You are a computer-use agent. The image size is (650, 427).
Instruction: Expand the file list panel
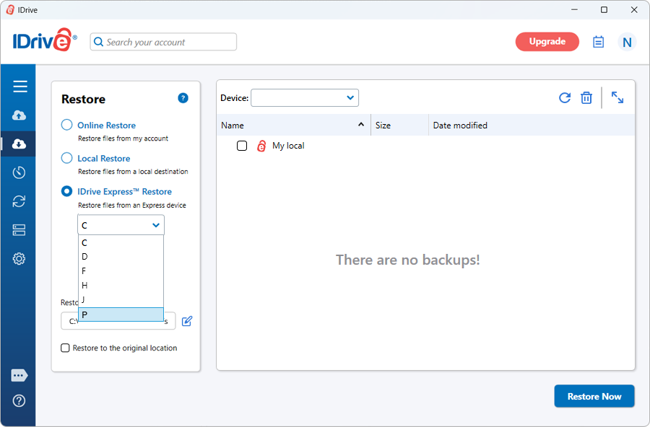[617, 98]
